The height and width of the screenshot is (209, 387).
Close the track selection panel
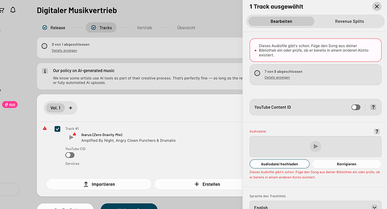(377, 6)
